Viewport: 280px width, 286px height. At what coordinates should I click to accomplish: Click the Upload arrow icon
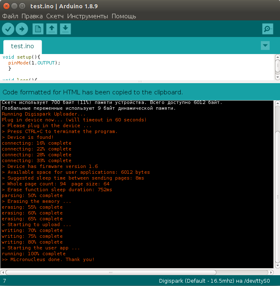point(22,29)
